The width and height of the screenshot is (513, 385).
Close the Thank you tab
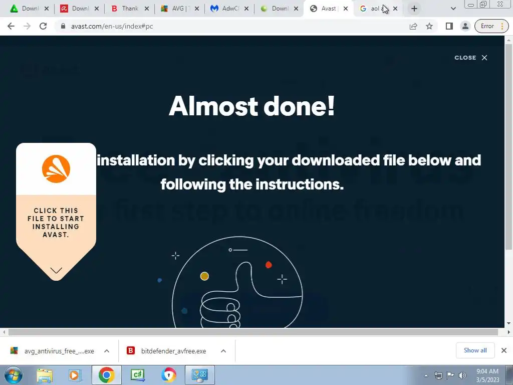pyautogui.click(x=147, y=9)
